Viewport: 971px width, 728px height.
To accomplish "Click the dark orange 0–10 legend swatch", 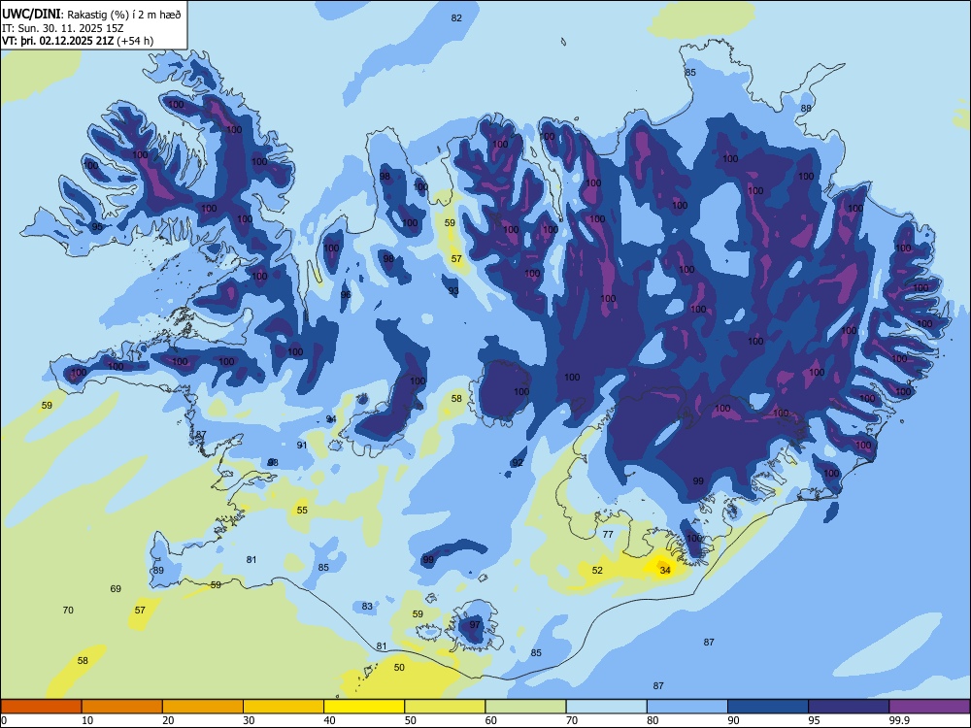I will click(x=42, y=707).
